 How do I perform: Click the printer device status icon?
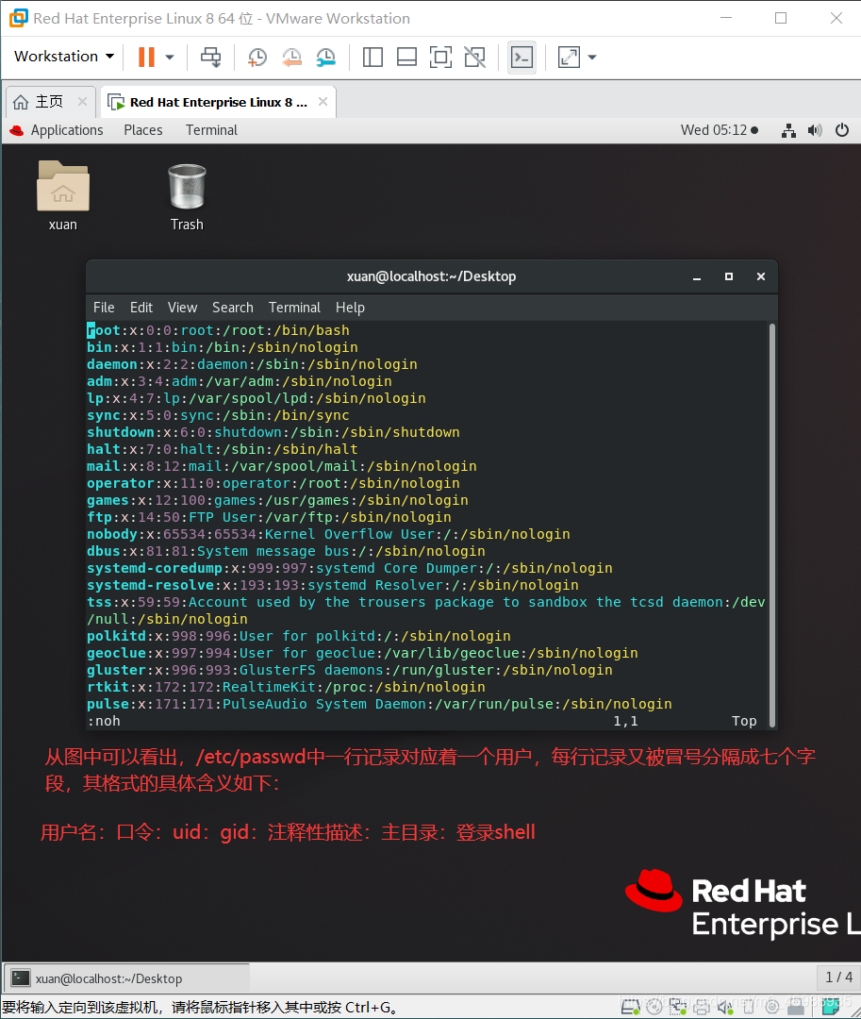702,1007
